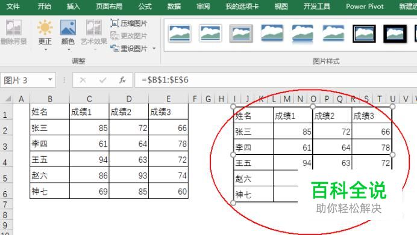Switch to the 插入 (Insert) tab
Screen dimensions: 417x235
tap(74, 7)
